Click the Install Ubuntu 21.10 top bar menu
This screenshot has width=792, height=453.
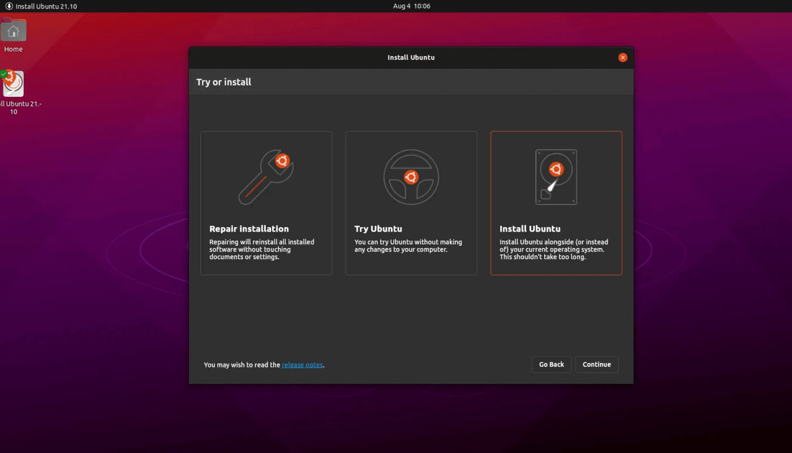[41, 6]
